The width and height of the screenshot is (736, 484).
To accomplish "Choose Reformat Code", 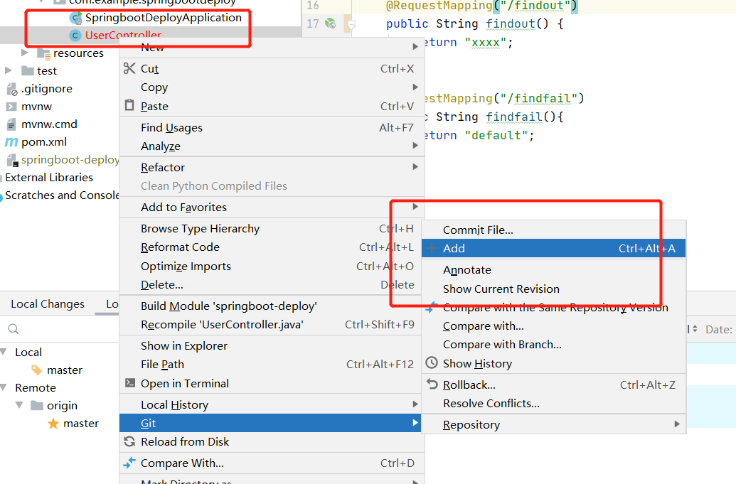I will [272, 247].
